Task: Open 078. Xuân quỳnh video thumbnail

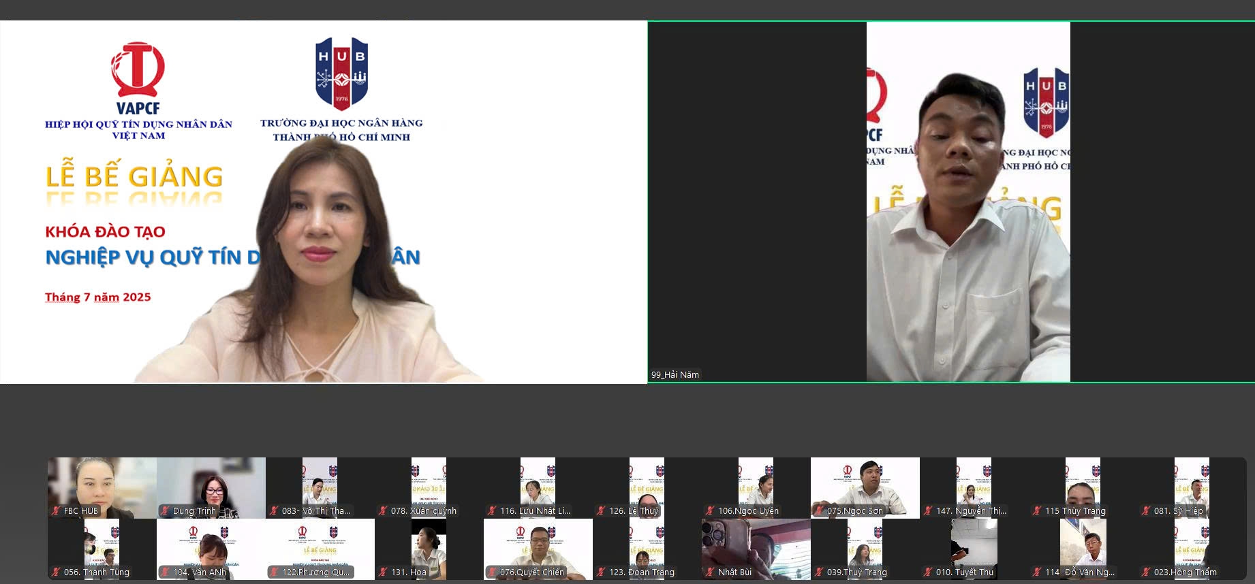Action: click(x=429, y=488)
